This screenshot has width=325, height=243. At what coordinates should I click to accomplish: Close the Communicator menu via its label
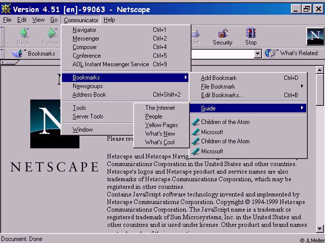[81, 20]
